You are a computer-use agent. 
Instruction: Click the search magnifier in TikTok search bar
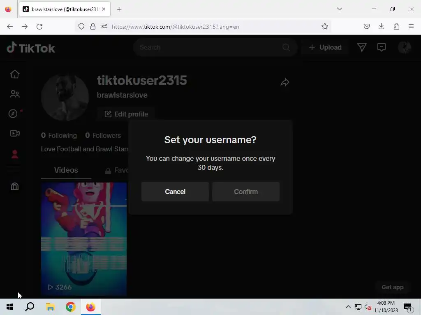tap(286, 48)
